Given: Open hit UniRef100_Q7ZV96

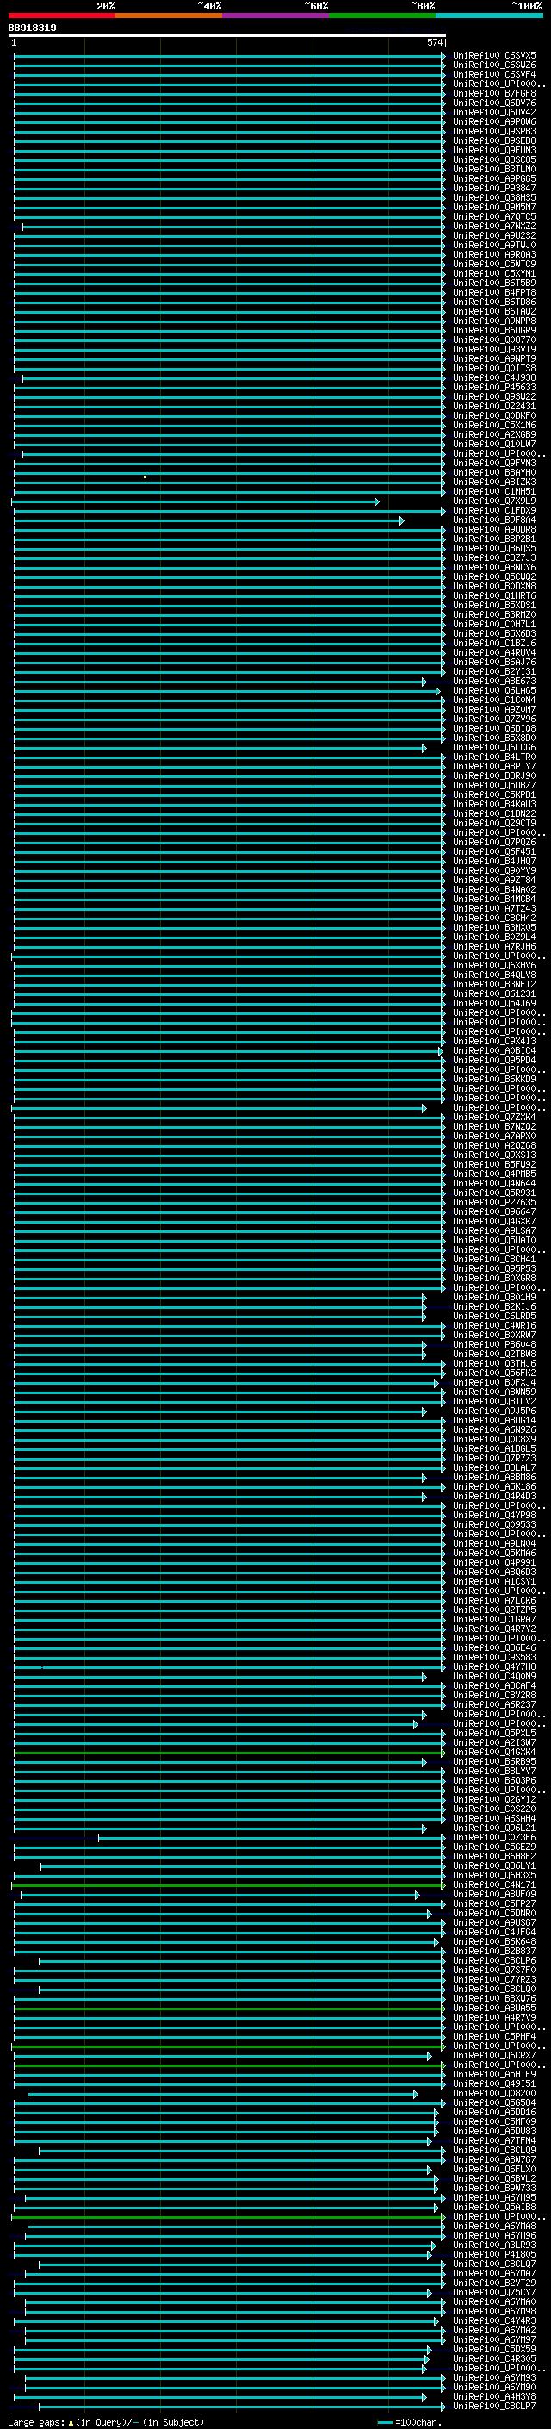Looking at the screenshot, I should pyautogui.click(x=493, y=719).
